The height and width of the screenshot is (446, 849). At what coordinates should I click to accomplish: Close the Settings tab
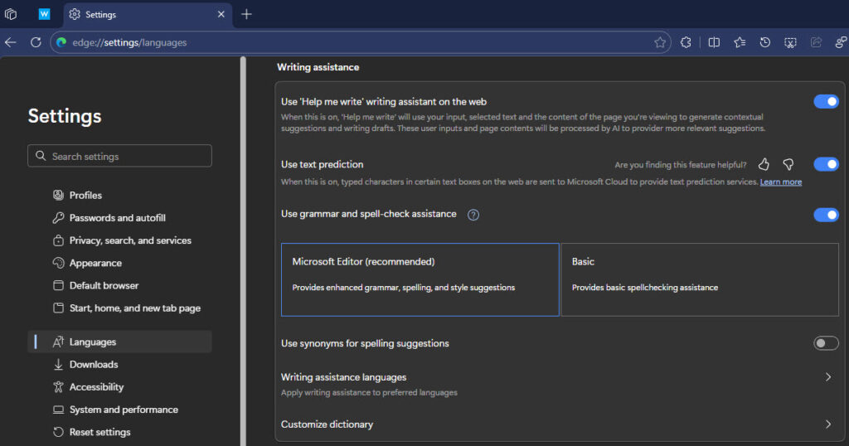coord(221,14)
